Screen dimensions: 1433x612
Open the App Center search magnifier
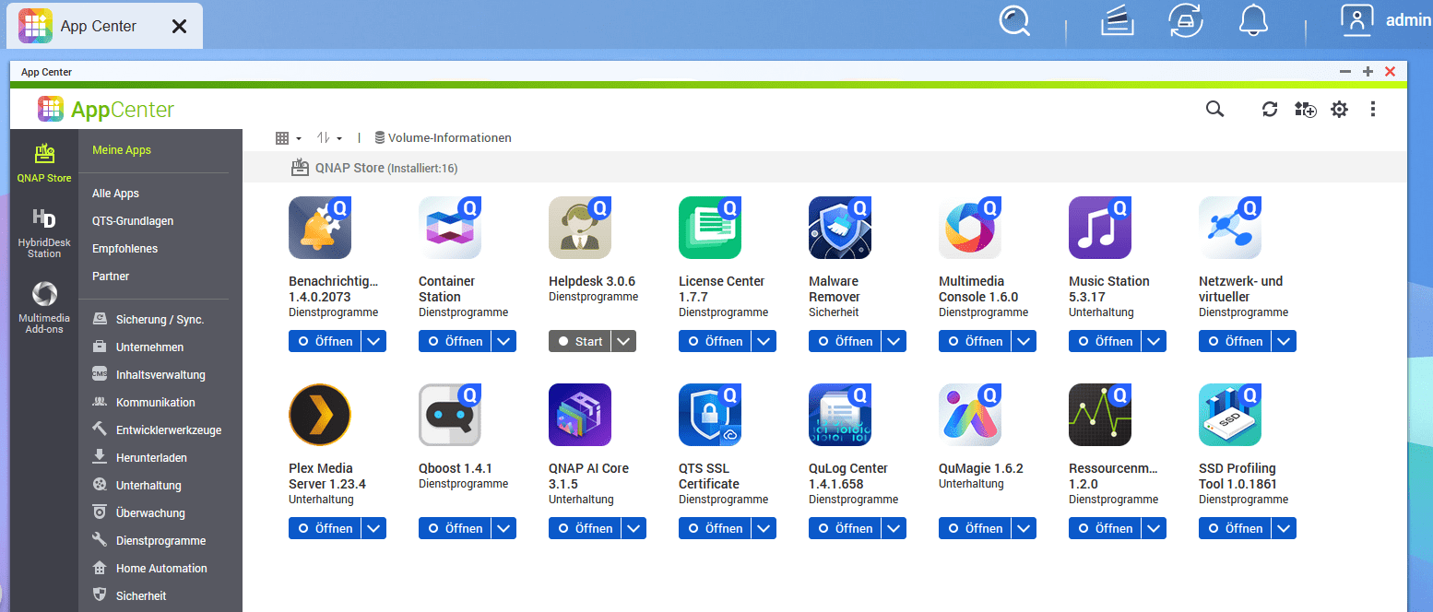[x=1215, y=109]
